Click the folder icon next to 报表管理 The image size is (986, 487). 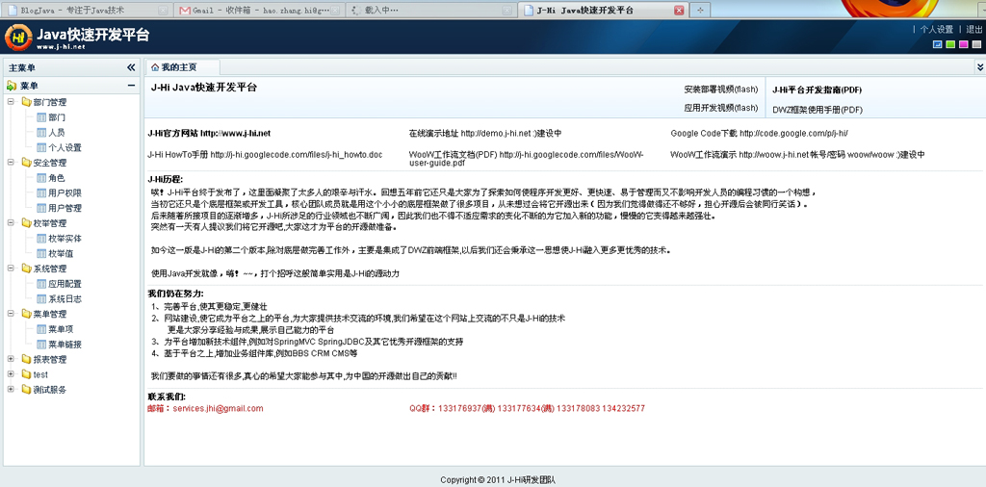26,359
